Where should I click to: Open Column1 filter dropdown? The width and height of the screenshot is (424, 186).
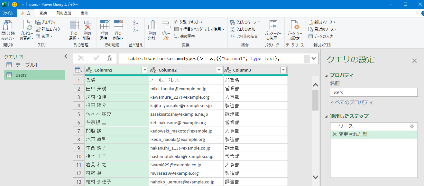[144, 70]
